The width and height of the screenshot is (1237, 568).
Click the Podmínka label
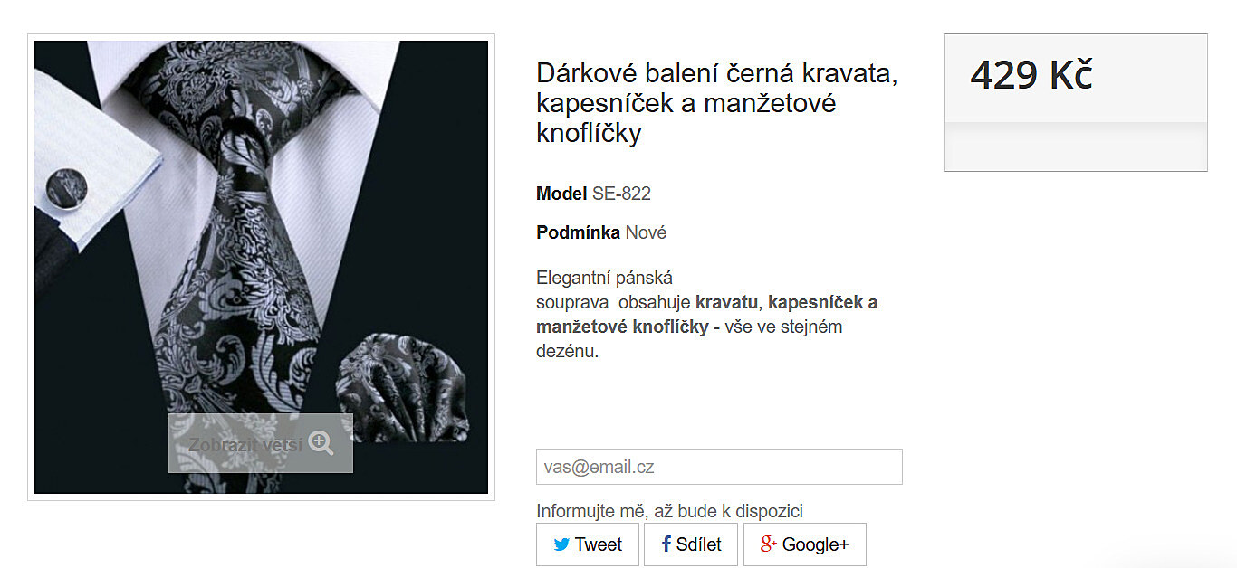578,232
